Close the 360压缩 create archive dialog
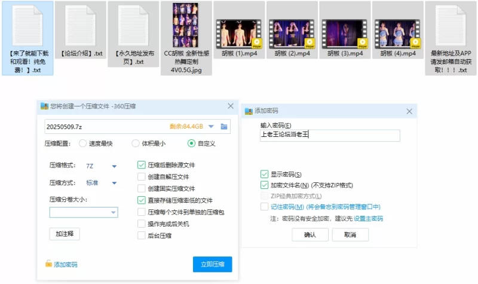 pos(231,106)
